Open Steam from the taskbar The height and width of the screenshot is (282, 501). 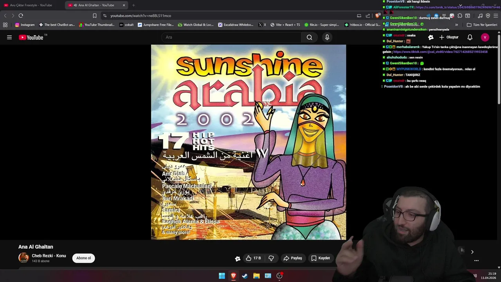[x=245, y=276]
